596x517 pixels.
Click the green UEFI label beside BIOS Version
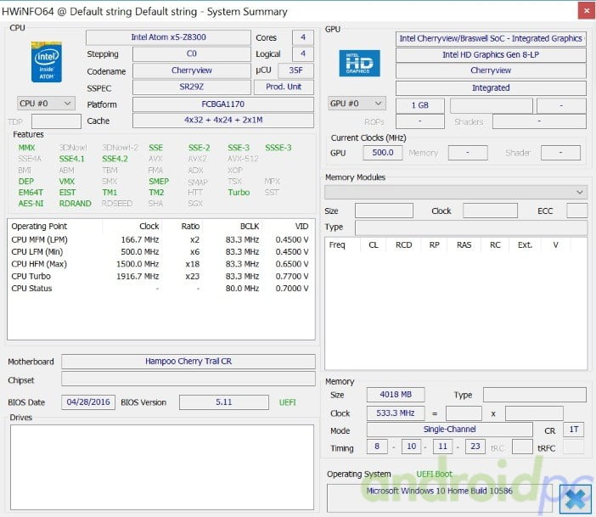pyautogui.click(x=287, y=402)
